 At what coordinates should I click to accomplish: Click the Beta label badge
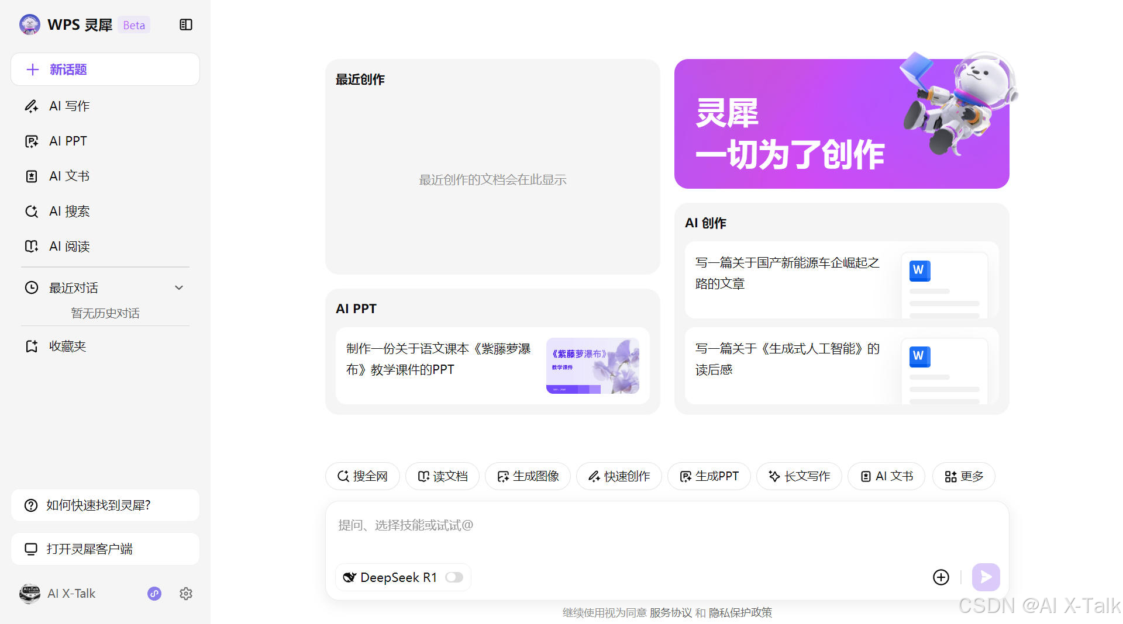[134, 25]
